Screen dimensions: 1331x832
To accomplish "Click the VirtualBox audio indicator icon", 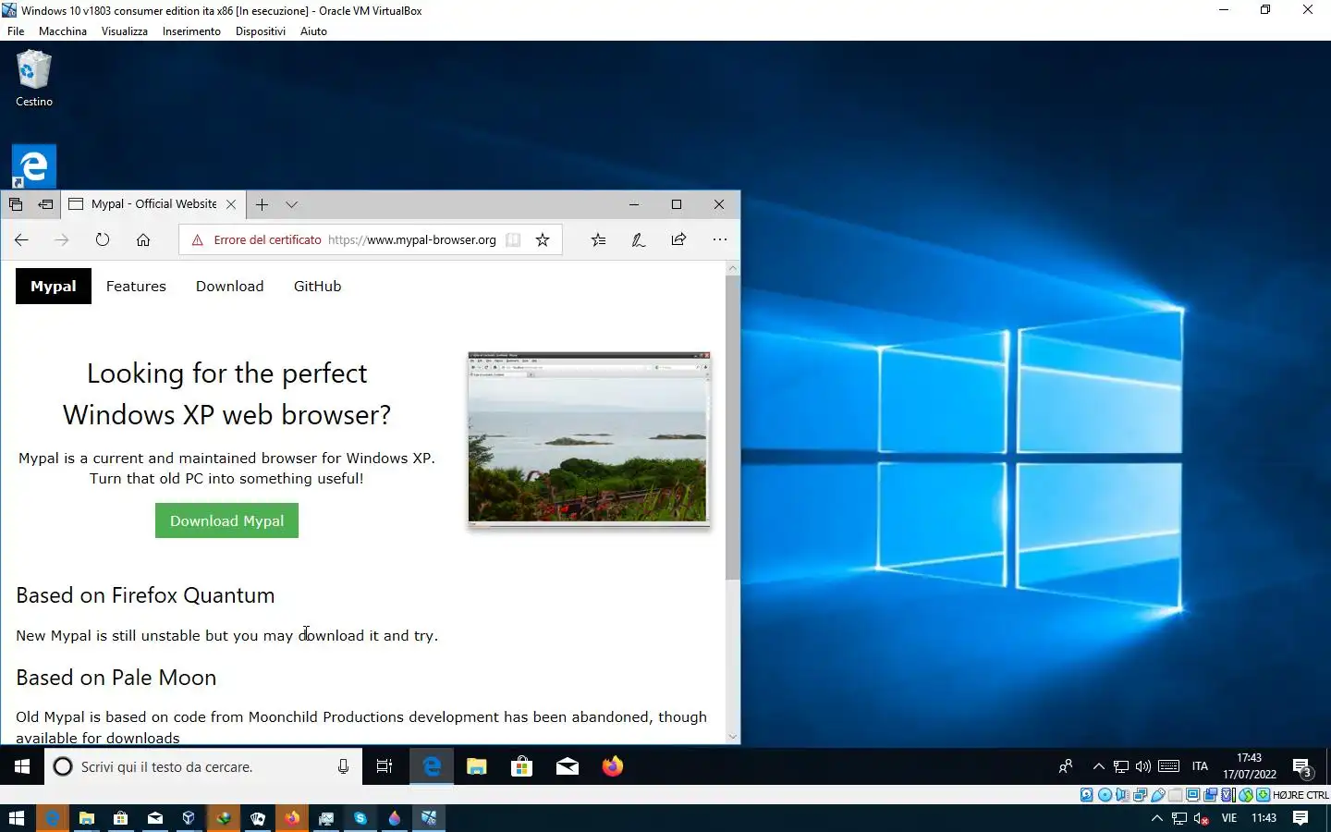I will (1122, 795).
